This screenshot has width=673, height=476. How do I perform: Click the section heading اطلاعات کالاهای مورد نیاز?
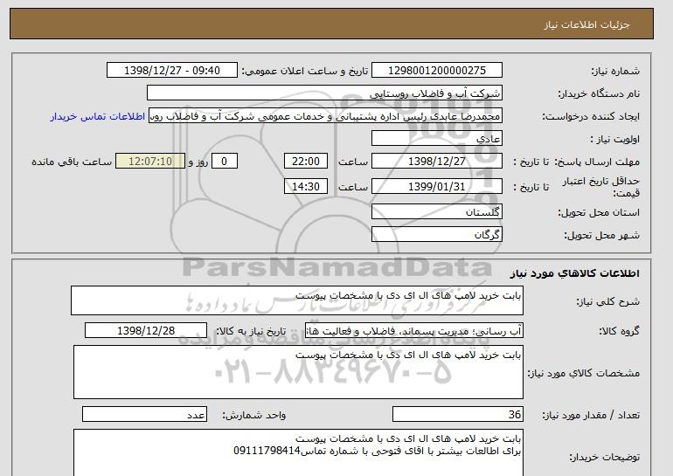(x=574, y=273)
